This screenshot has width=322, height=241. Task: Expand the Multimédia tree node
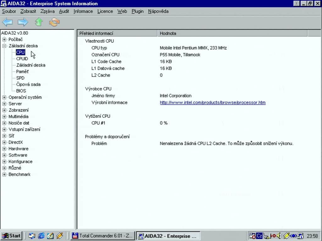4,117
